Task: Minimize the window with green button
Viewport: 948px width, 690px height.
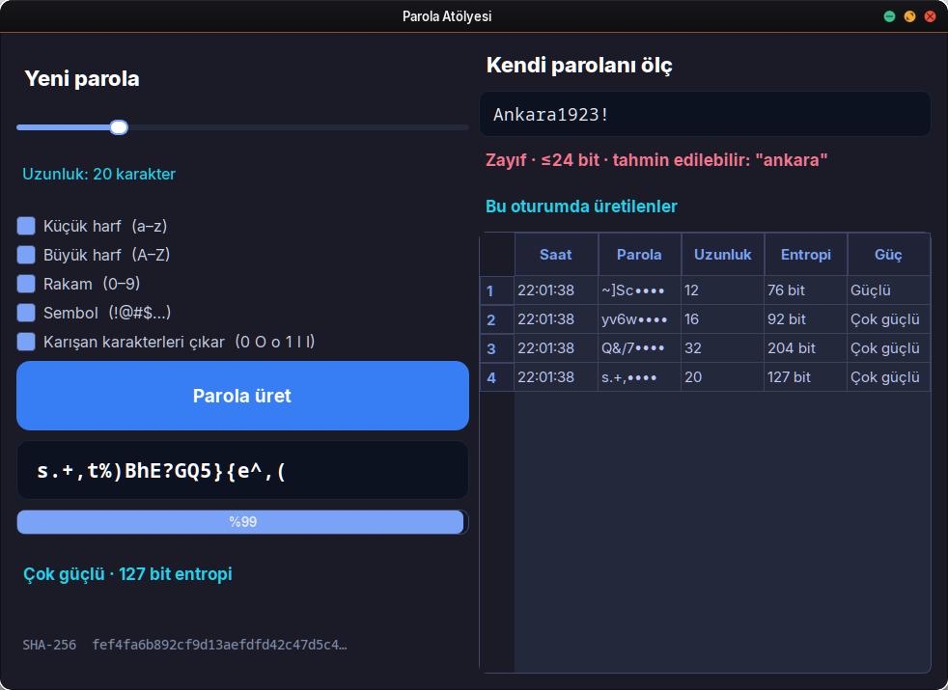Action: (889, 16)
